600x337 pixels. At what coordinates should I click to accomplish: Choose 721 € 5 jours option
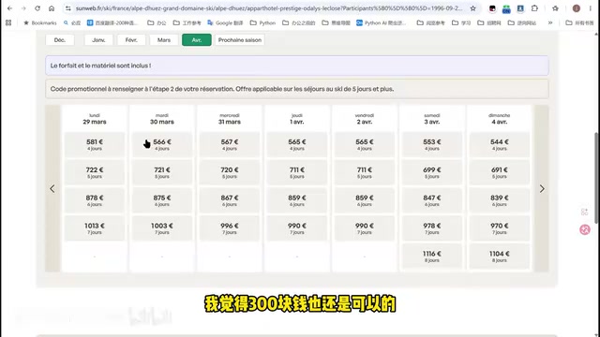click(x=162, y=172)
